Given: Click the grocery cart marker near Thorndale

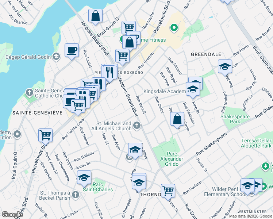Looking at the screenshot, I should coord(168,191).
